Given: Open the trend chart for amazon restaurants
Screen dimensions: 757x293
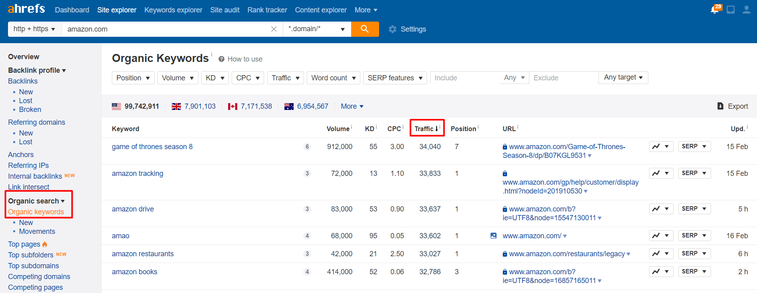Looking at the screenshot, I should 661,254.
